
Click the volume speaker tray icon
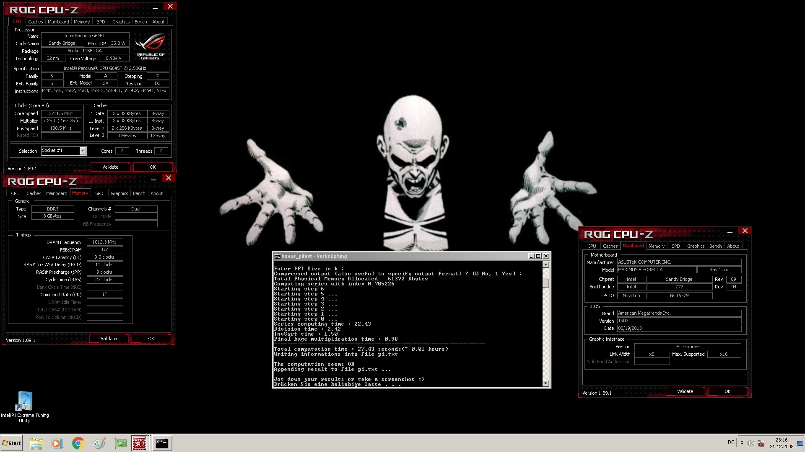tap(750, 443)
